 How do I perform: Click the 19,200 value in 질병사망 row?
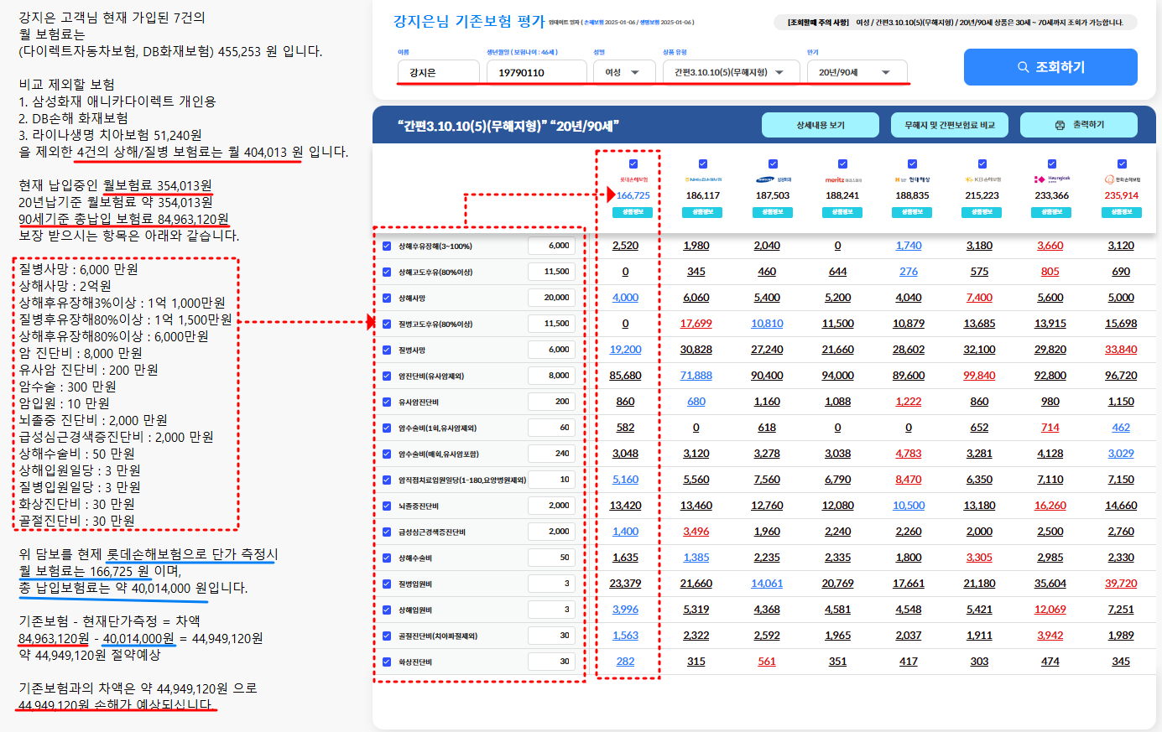point(625,350)
